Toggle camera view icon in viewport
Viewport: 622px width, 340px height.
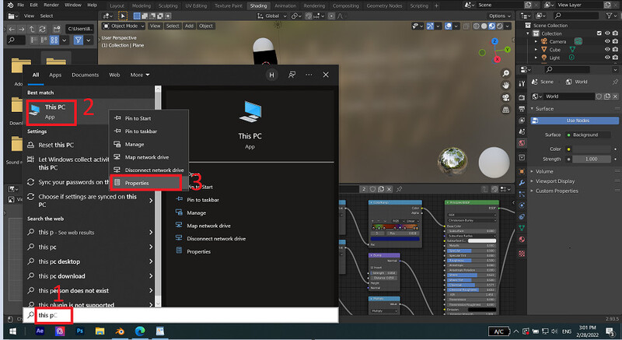506,97
